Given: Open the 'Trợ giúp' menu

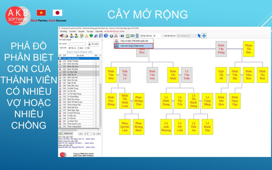Looking at the screenshot, I should click(90, 31).
